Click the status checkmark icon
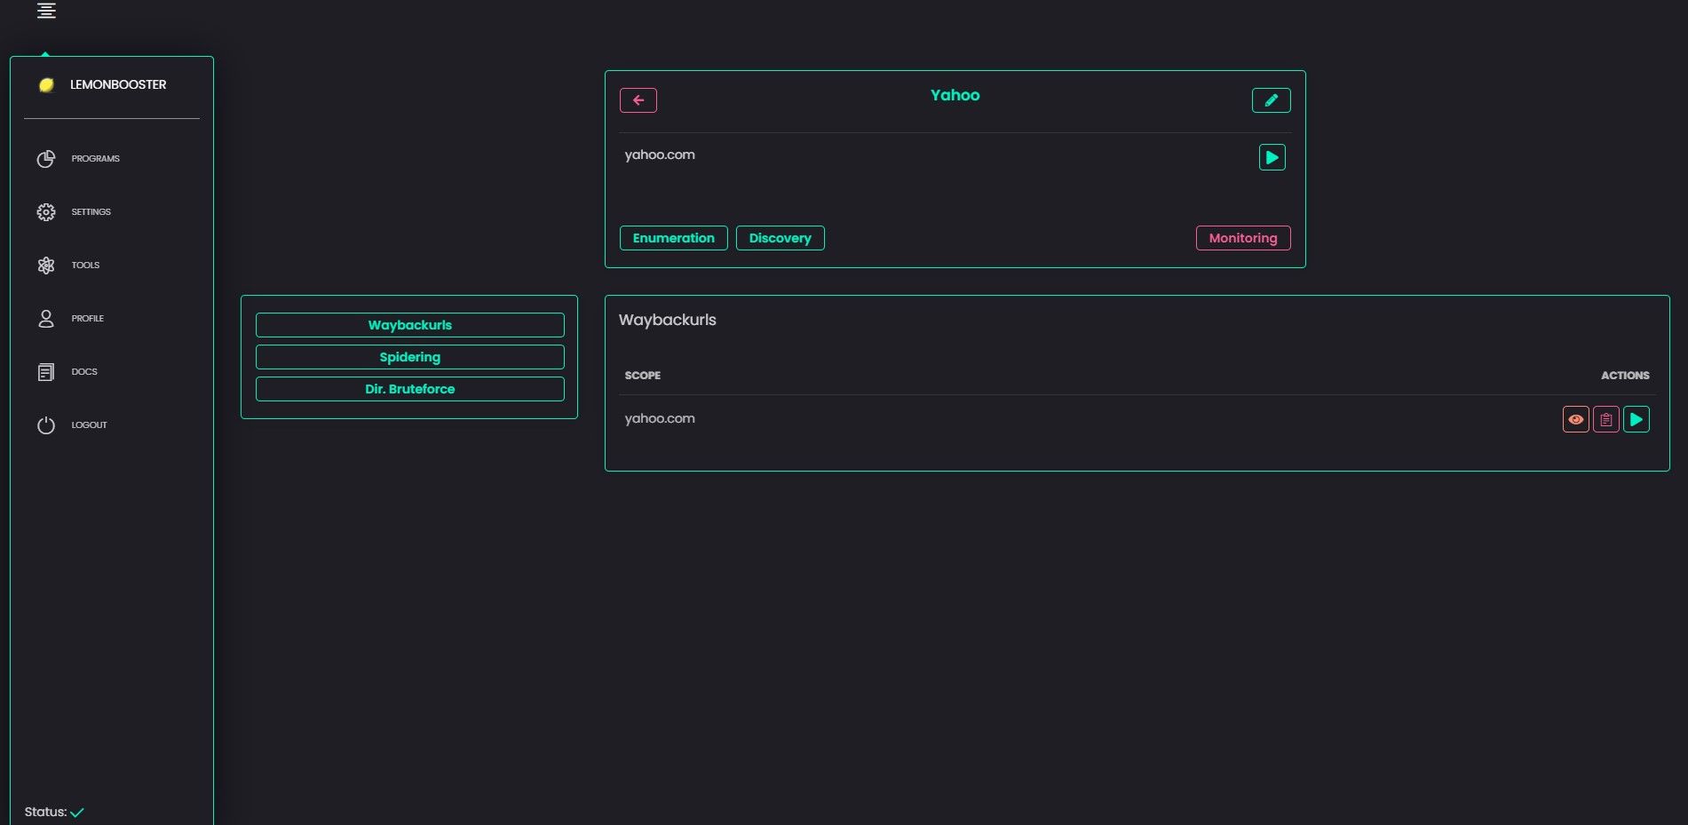 (77, 813)
